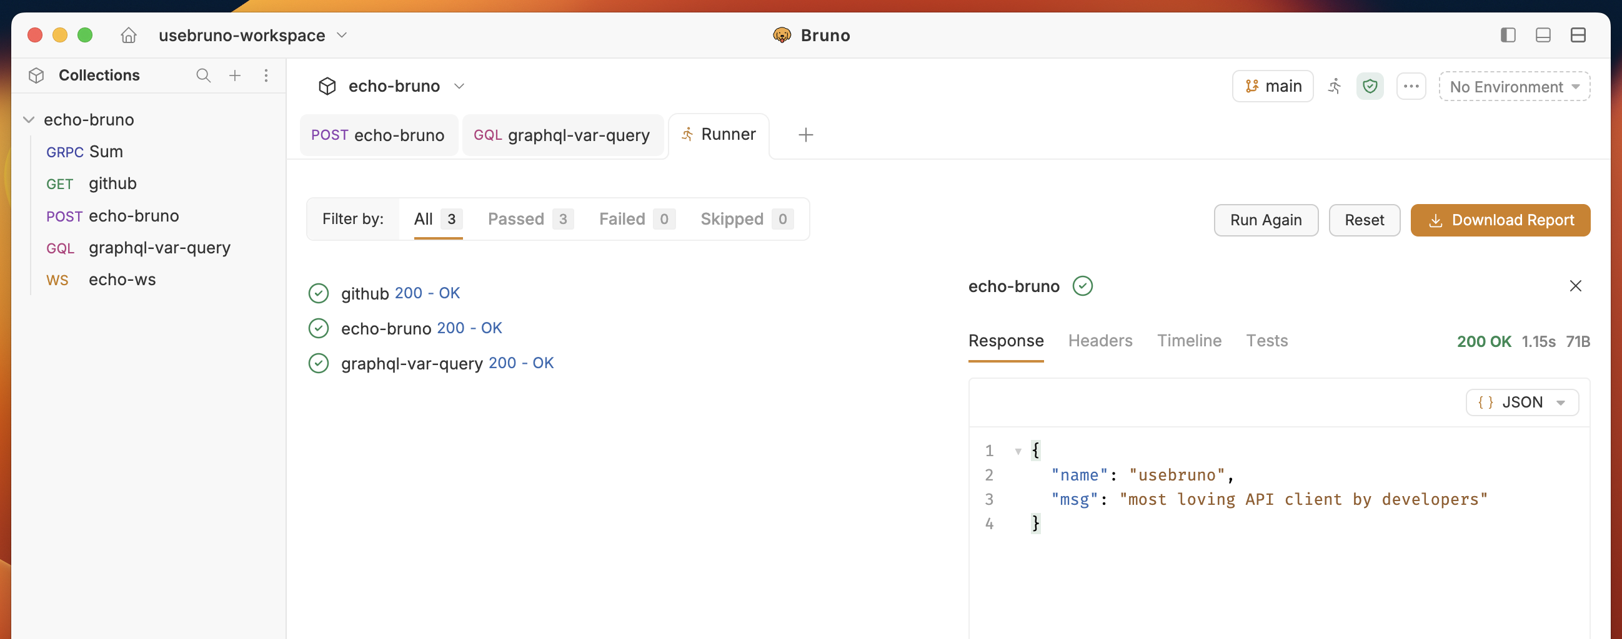
Task: Open the three-dots more options button
Action: click(x=1411, y=86)
